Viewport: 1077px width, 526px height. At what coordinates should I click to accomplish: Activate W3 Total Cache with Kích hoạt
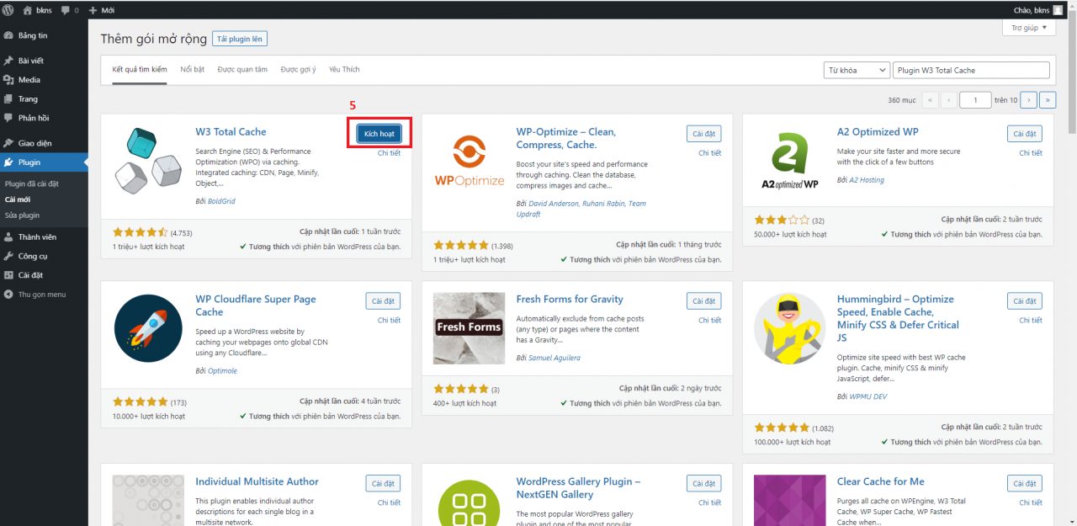[379, 134]
